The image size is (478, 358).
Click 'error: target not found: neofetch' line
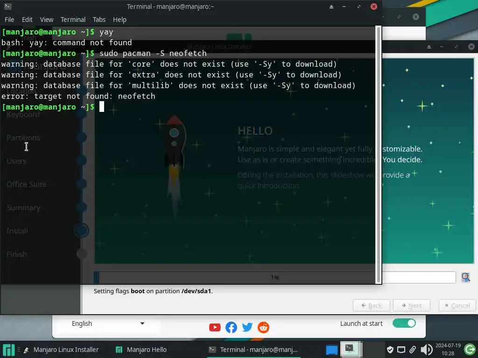pyautogui.click(x=78, y=96)
